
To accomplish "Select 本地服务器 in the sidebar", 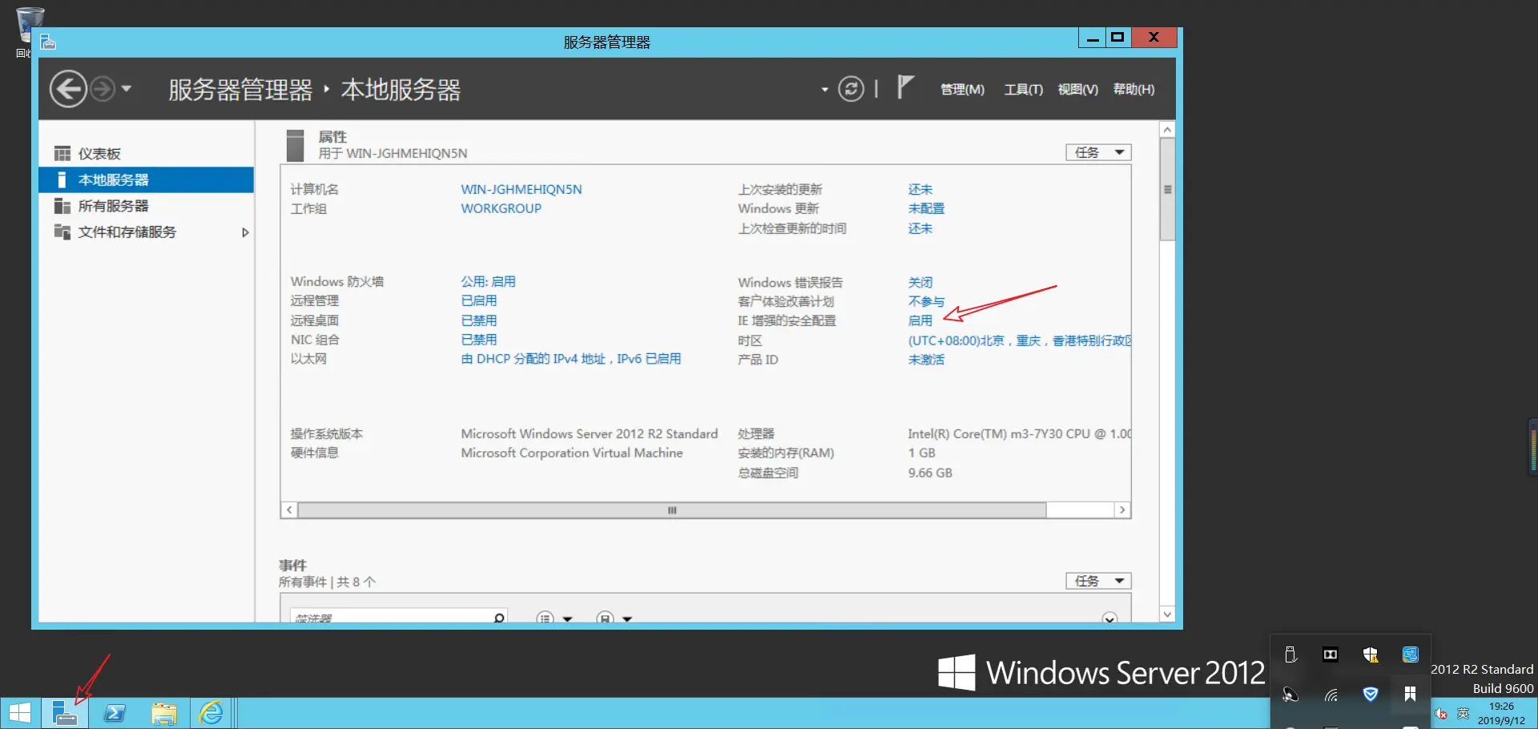I will click(146, 179).
